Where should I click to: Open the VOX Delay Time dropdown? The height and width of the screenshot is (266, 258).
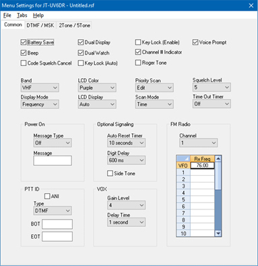pos(126,222)
